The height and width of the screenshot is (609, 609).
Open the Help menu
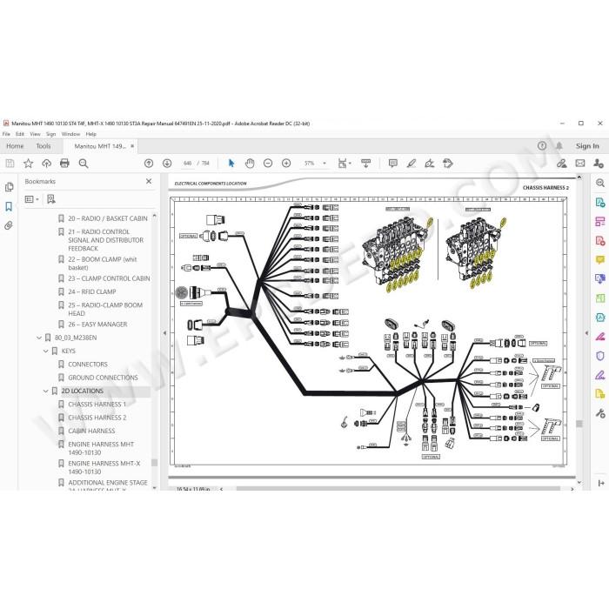pos(90,134)
